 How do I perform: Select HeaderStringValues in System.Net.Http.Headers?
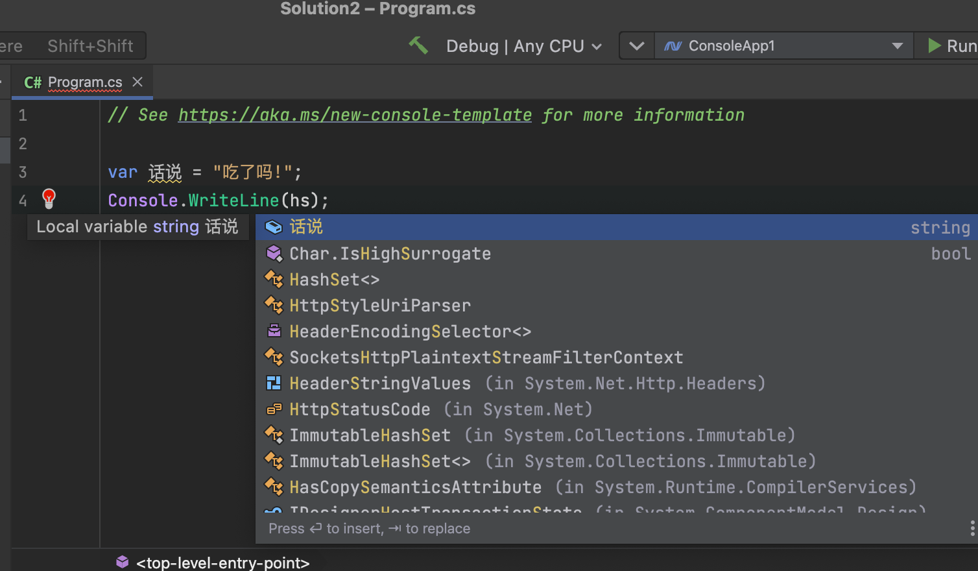click(x=617, y=383)
